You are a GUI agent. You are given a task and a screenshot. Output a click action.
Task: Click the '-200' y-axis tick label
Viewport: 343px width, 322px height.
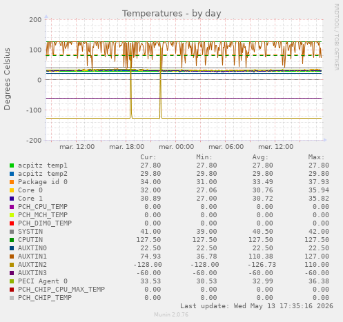coord(34,141)
